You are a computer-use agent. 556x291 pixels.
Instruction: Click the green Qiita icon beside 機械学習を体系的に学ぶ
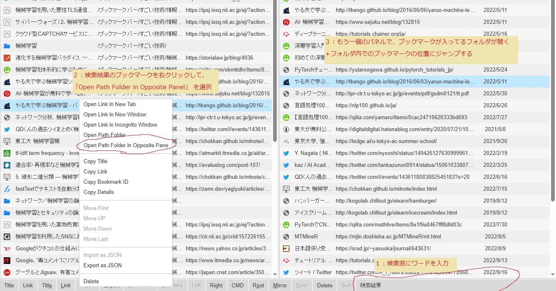(x=7, y=69)
